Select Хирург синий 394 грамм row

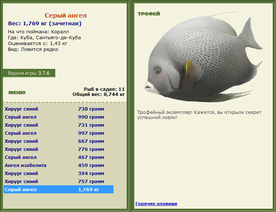59,174
